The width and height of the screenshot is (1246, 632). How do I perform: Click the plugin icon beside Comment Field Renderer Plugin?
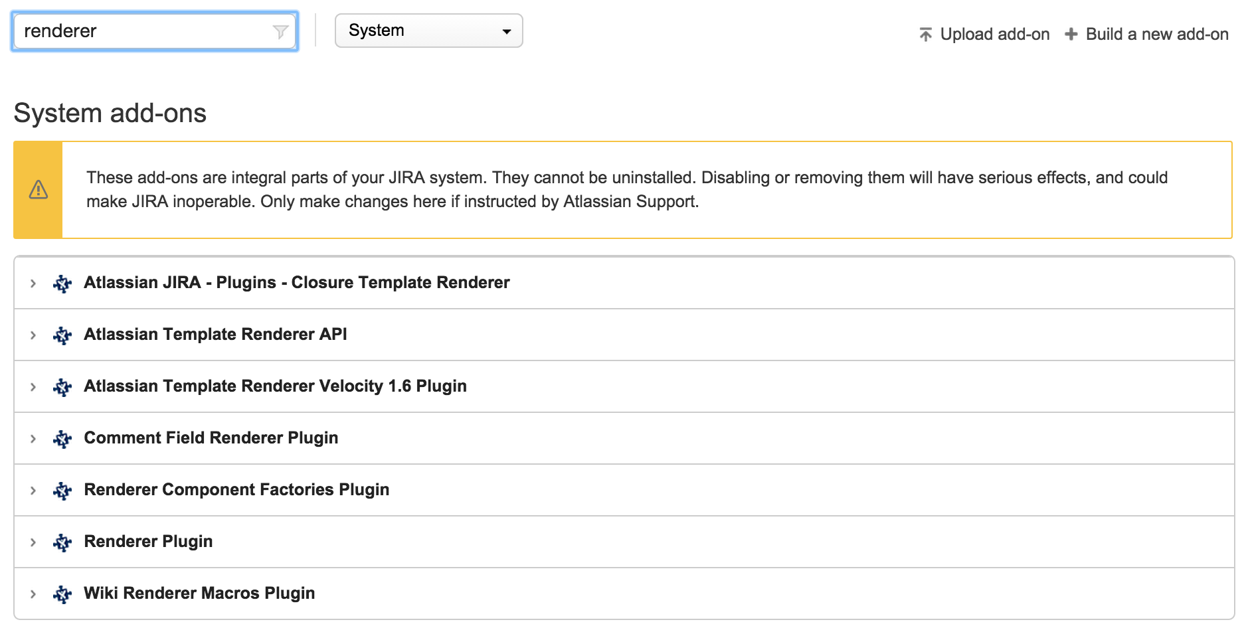click(62, 439)
